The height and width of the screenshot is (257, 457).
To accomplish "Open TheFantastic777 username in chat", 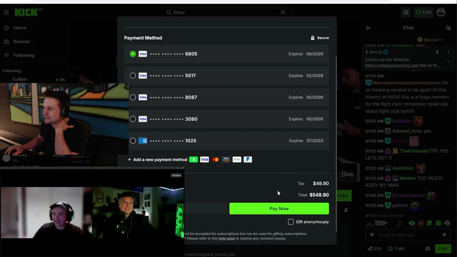I will (418, 151).
